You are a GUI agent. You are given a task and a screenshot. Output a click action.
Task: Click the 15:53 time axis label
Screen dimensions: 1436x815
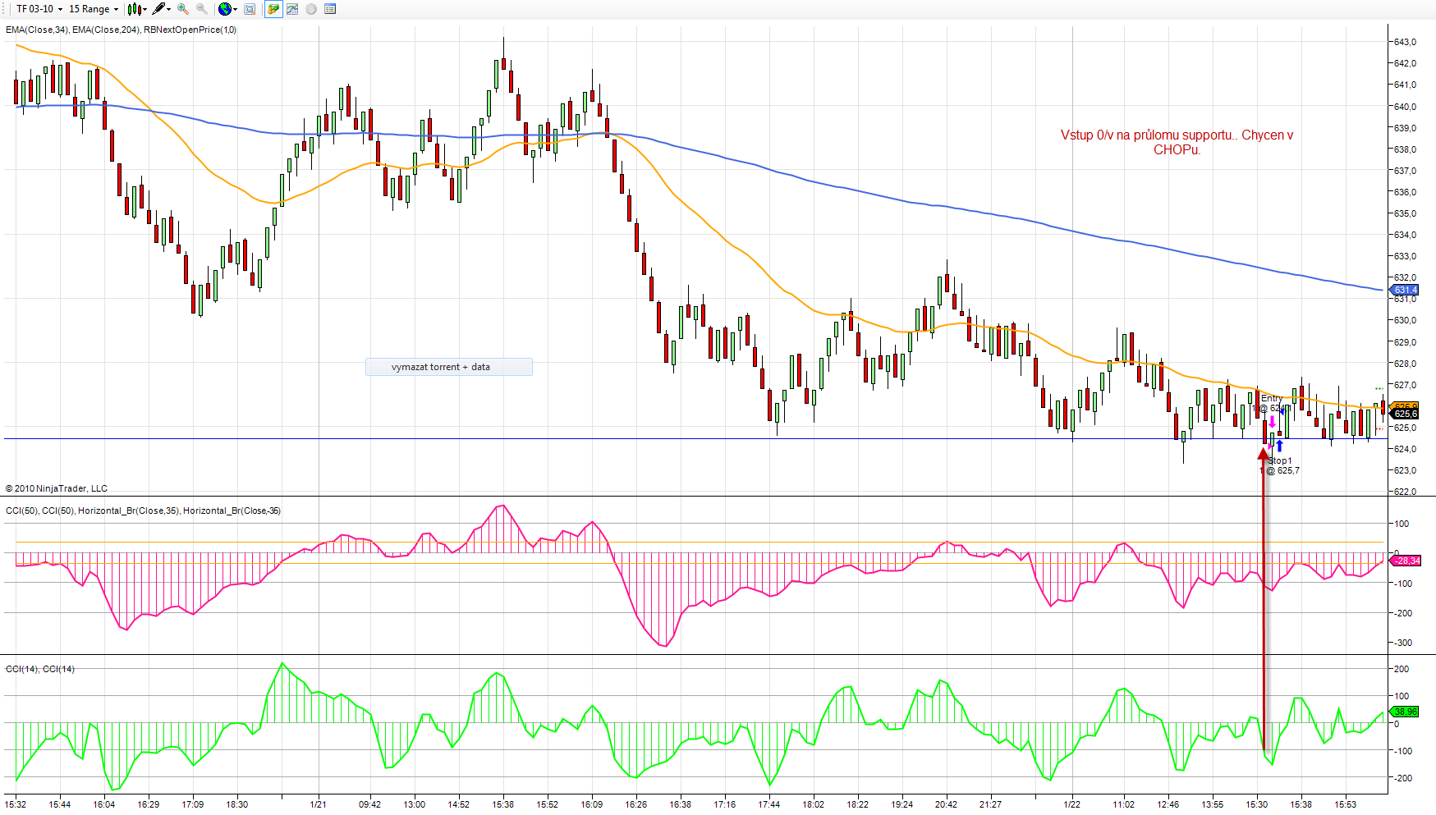[1345, 804]
